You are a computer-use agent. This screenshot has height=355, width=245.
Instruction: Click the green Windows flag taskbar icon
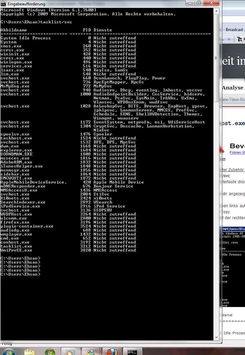[50, 351]
